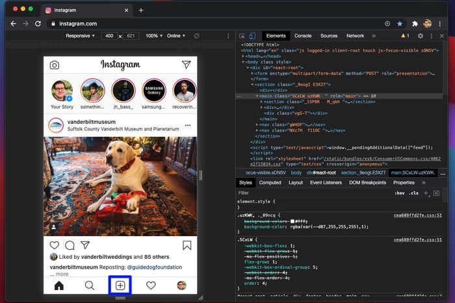Open activity heart icon in bottom nav
Screen dimensions: 455x303
(151, 285)
